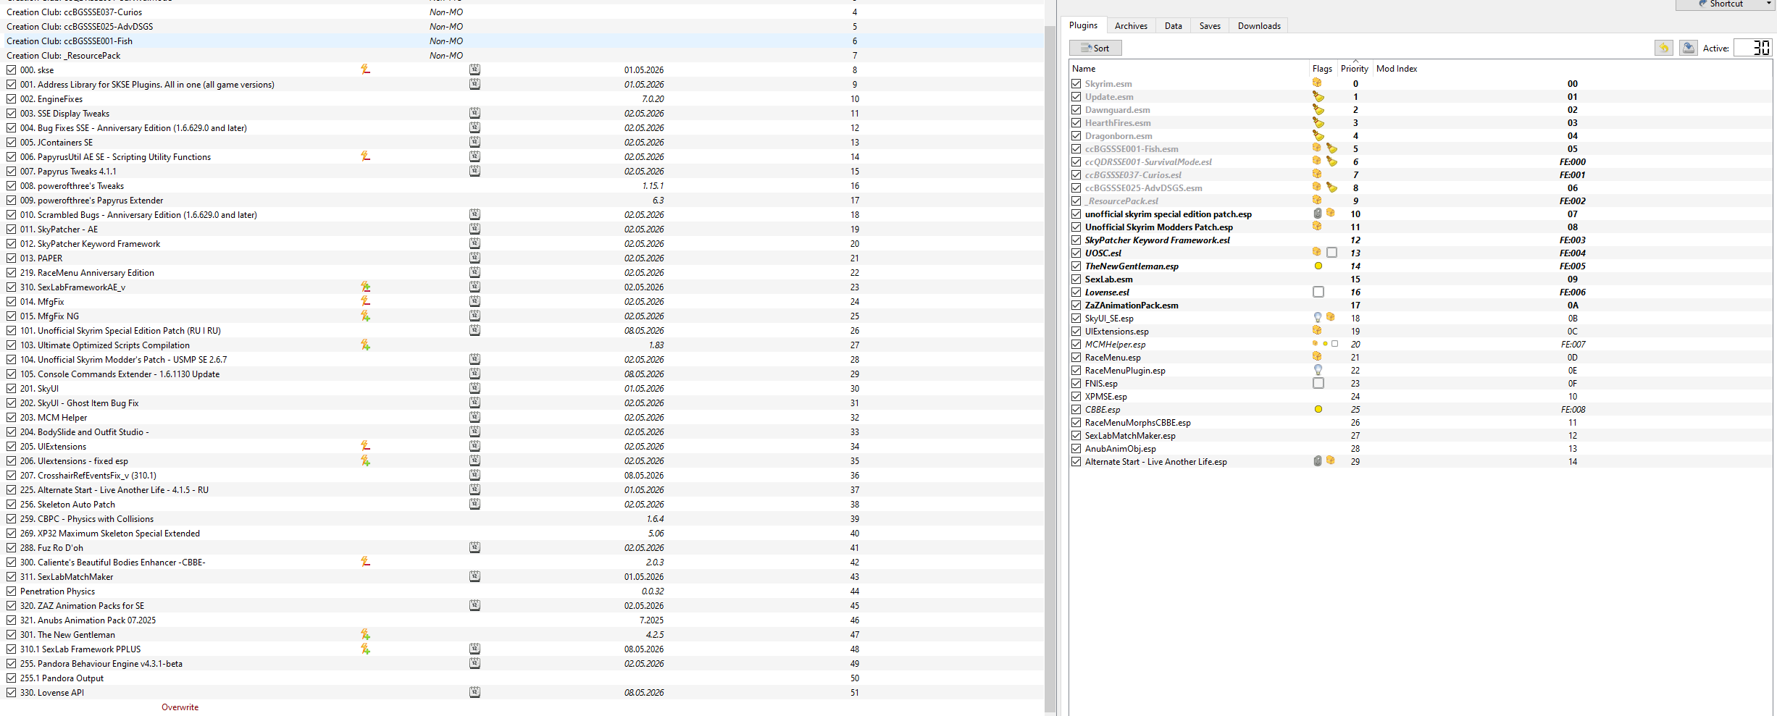Click conflict icon for CBBE Beautiful Bodies Enhancer
1777x716 pixels.
[365, 562]
